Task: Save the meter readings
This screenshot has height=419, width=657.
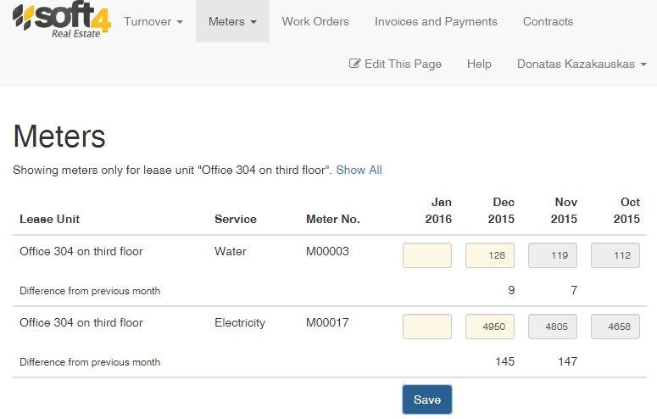Action: pyautogui.click(x=427, y=399)
